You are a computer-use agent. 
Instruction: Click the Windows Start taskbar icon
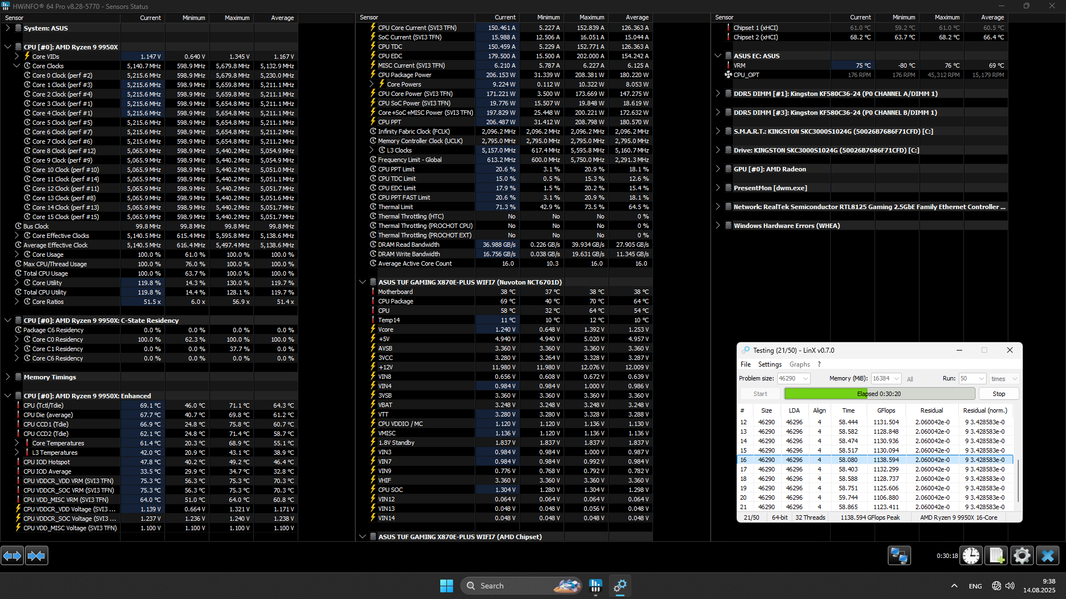click(446, 586)
